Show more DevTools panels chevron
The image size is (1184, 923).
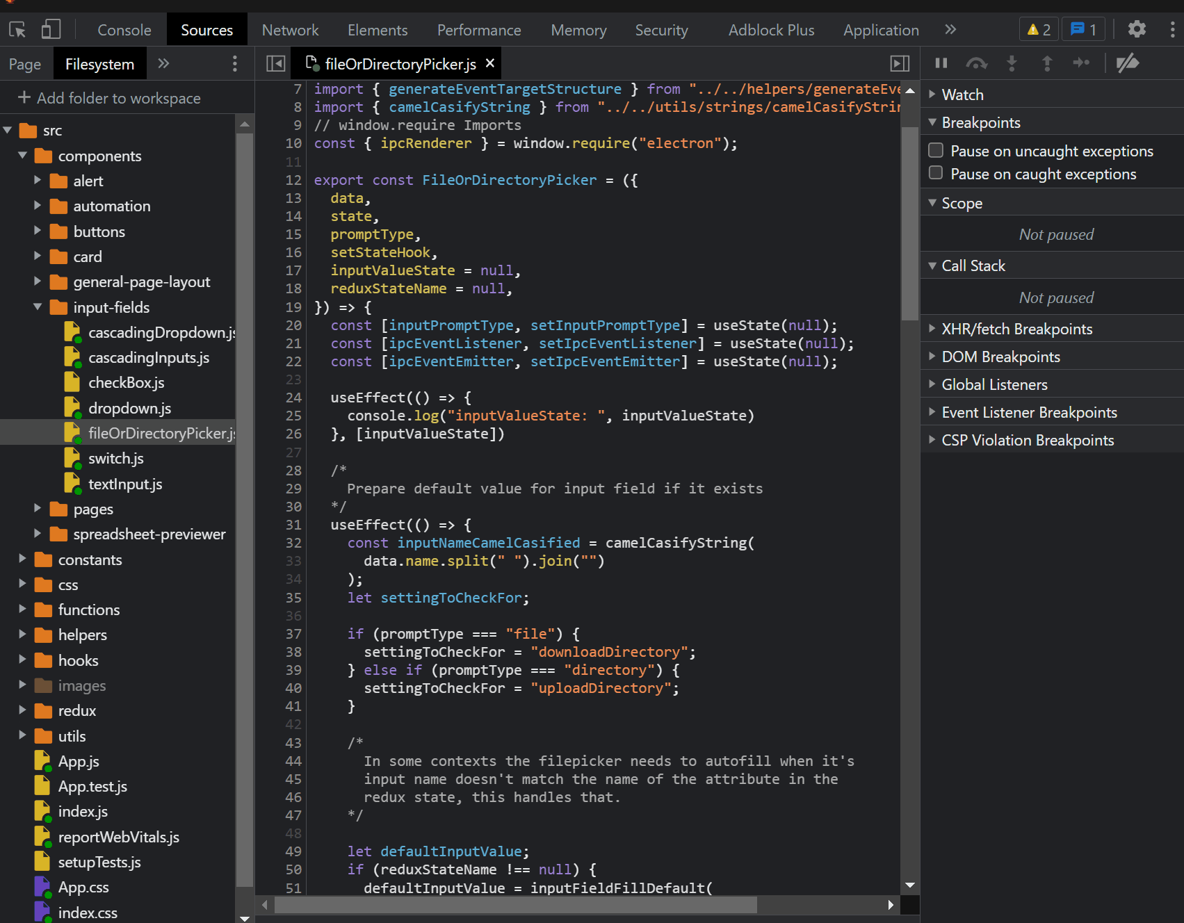point(950,29)
